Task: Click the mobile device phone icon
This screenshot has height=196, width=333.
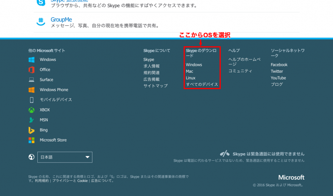Action: click(32, 100)
